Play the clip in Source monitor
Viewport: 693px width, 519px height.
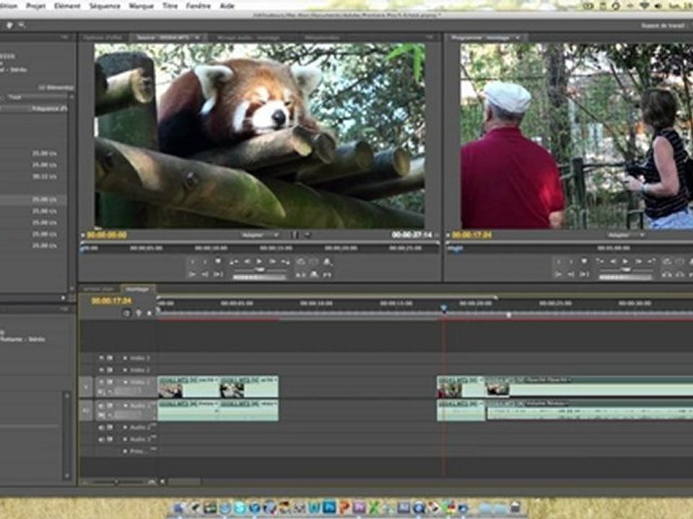(259, 262)
